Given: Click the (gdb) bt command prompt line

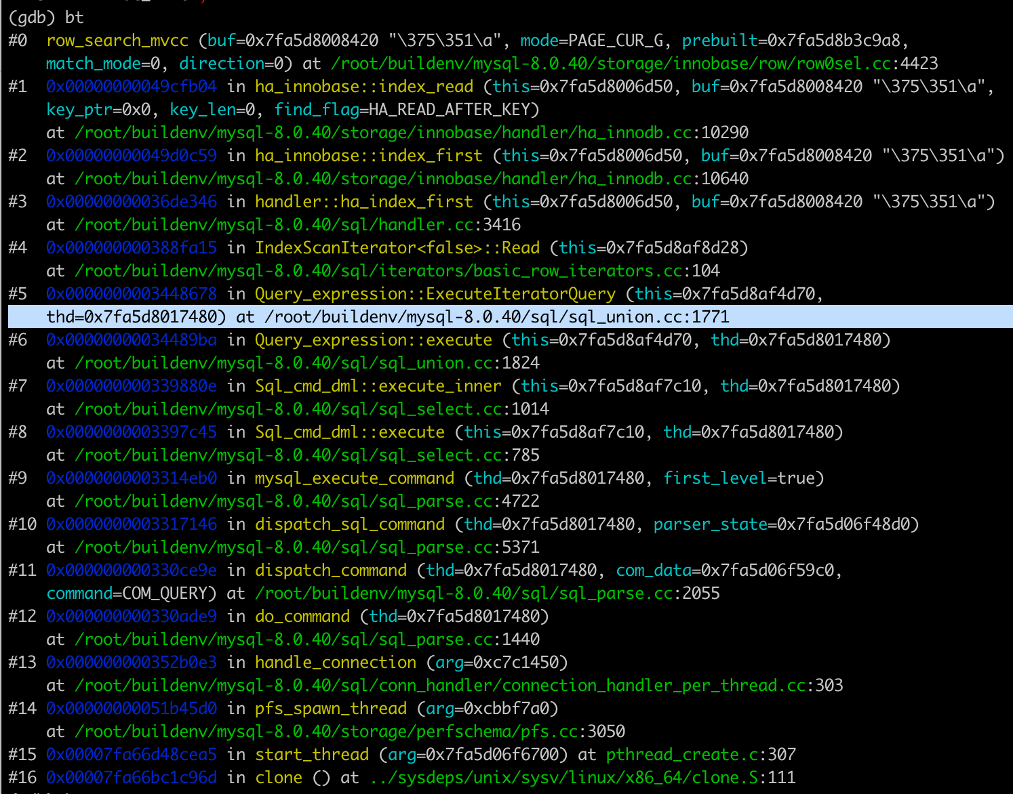Looking at the screenshot, I should pos(46,18).
